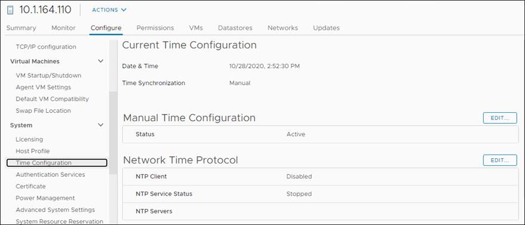Open the VMs tab

pyautogui.click(x=196, y=27)
